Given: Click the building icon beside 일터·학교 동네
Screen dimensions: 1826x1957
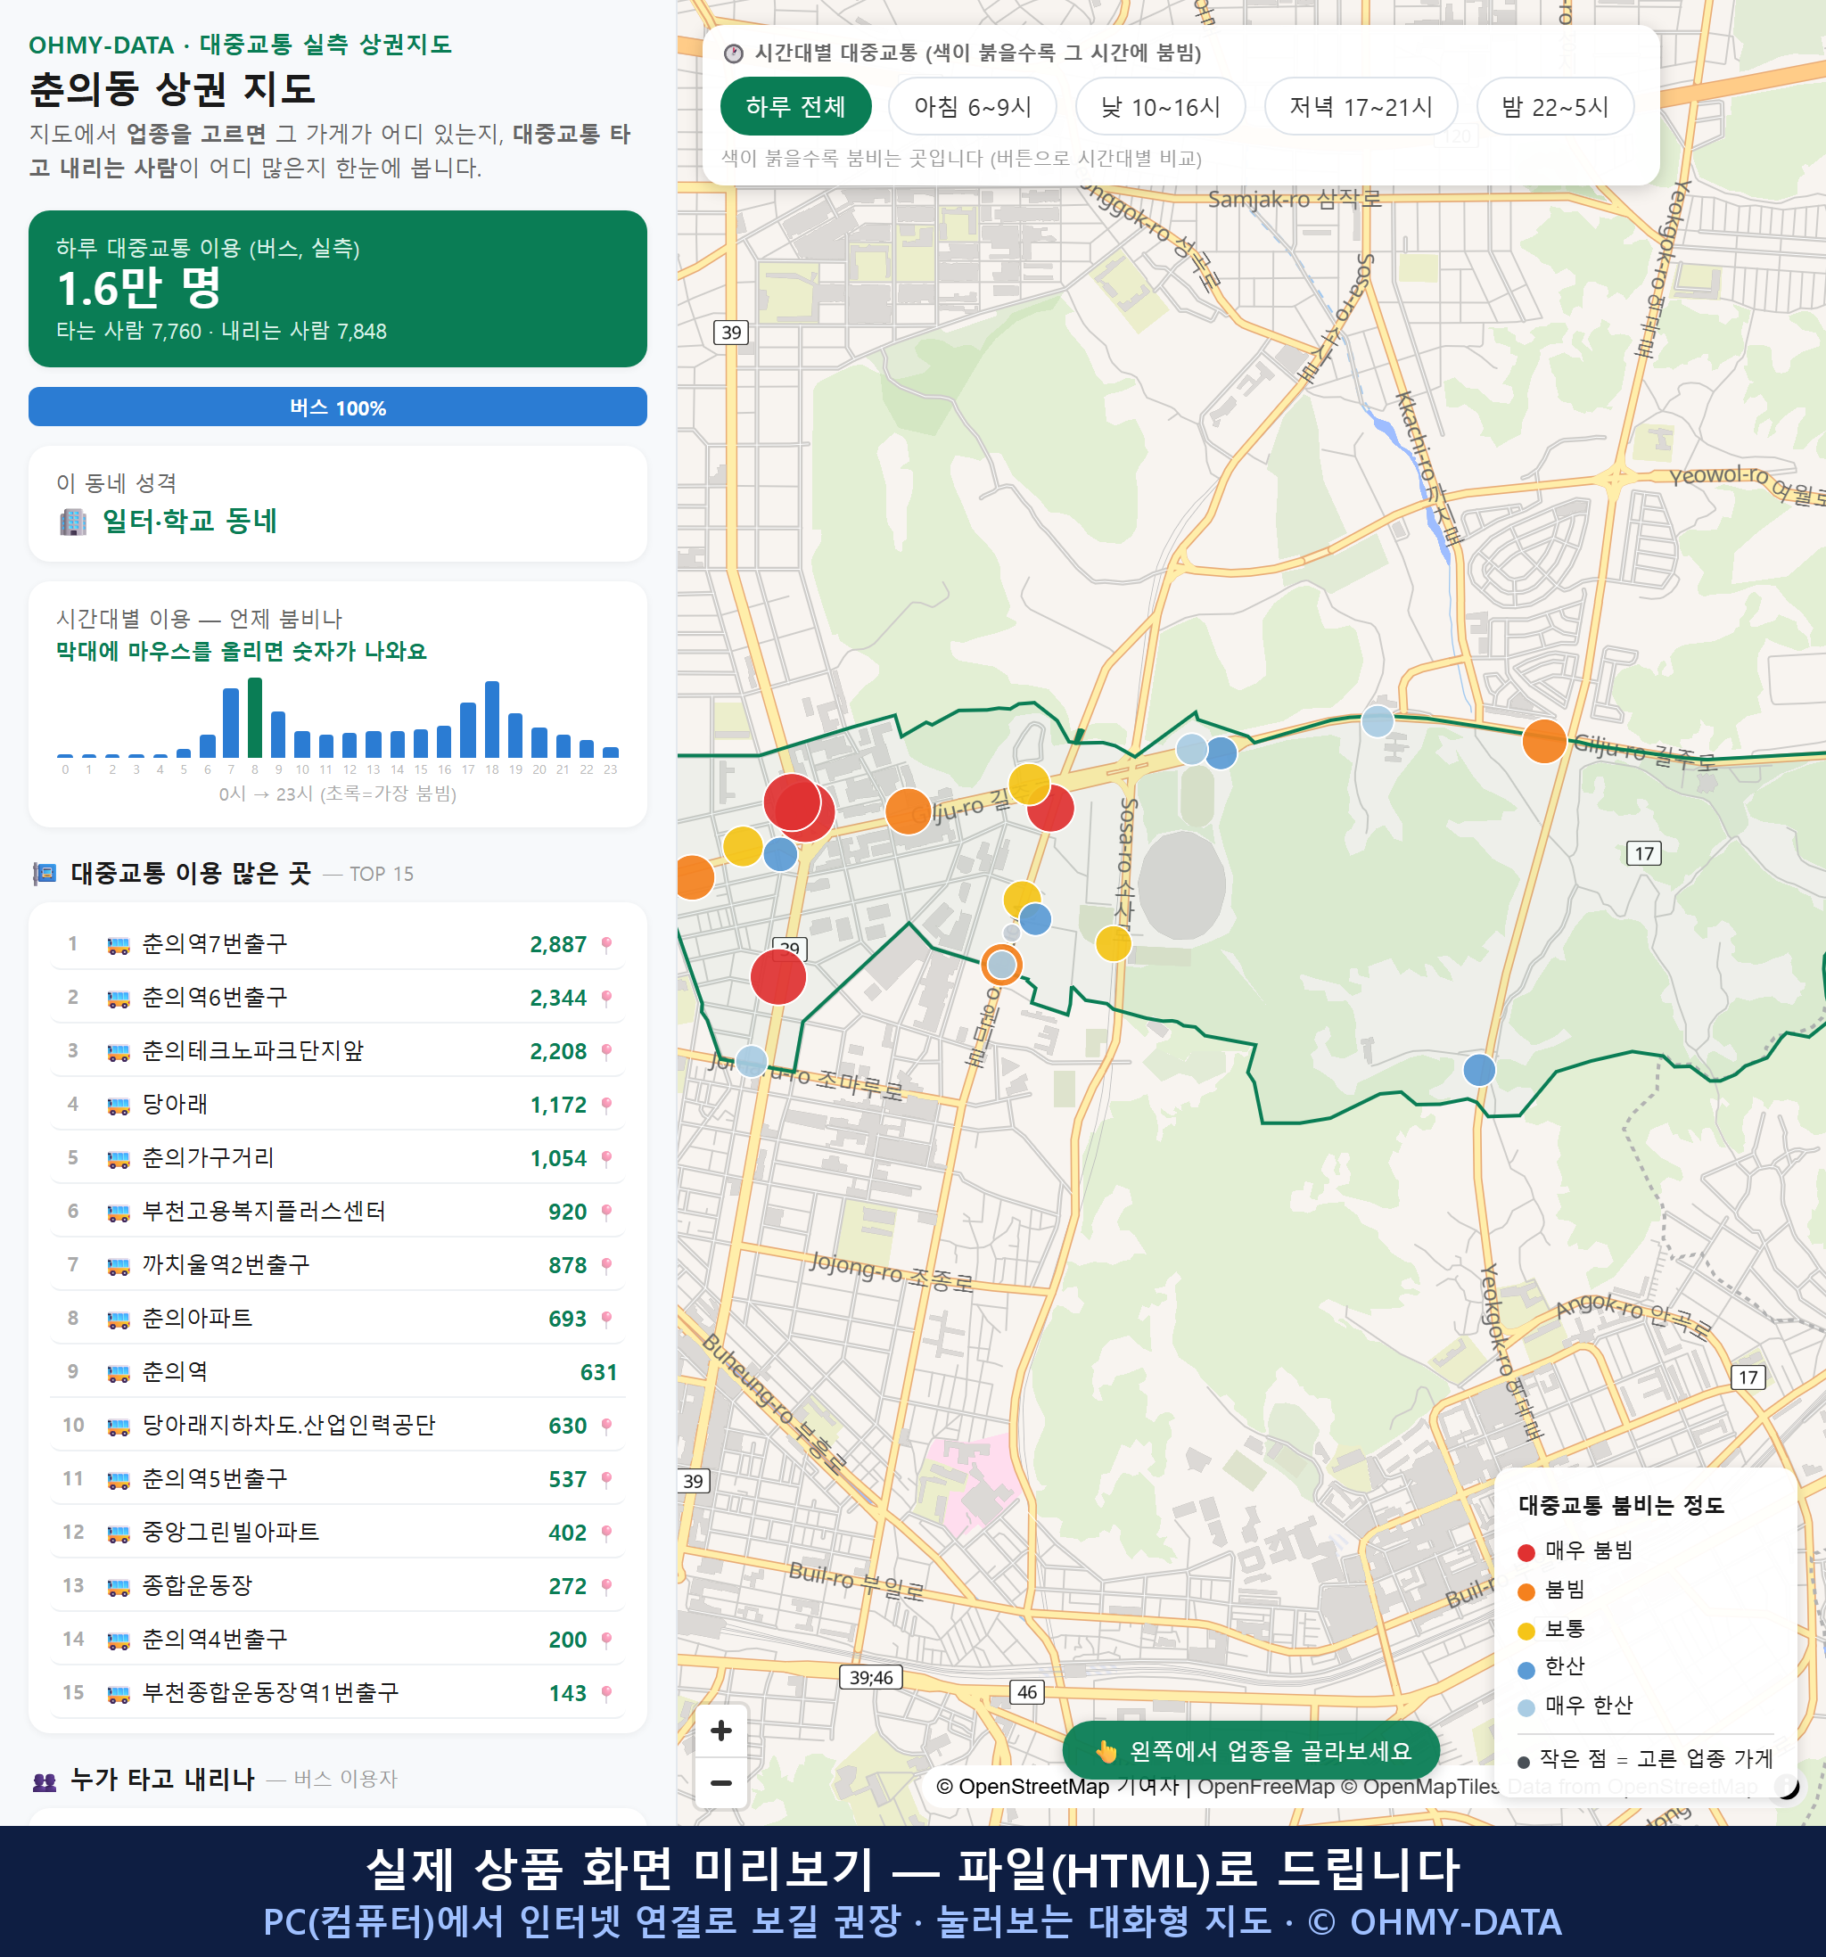Looking at the screenshot, I should [x=73, y=522].
